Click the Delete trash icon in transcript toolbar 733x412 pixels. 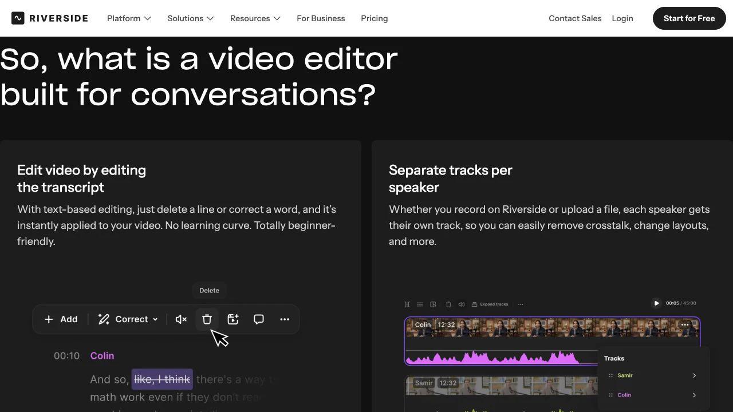(207, 319)
